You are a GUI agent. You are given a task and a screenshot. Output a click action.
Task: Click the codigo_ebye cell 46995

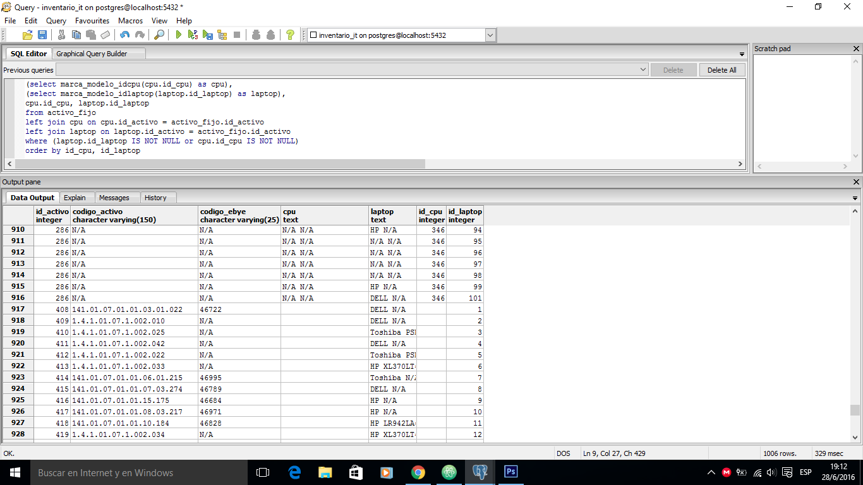pos(239,378)
